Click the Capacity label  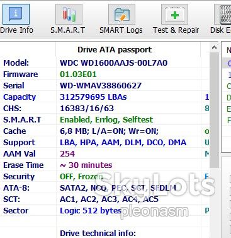click(x=20, y=97)
